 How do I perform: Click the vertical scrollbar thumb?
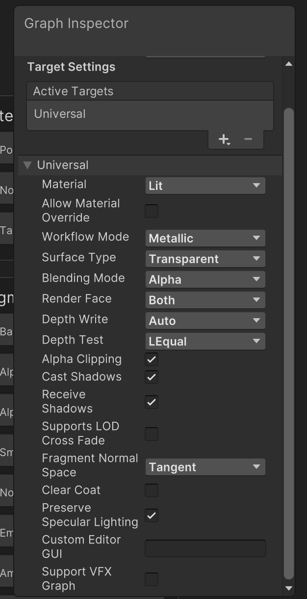tap(289, 344)
